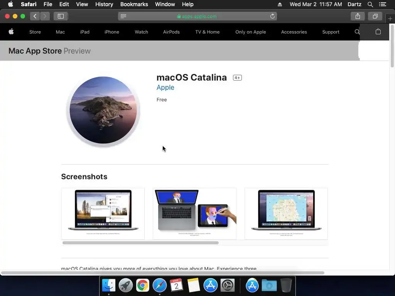Open the Notes icon in Dock

coord(194,285)
